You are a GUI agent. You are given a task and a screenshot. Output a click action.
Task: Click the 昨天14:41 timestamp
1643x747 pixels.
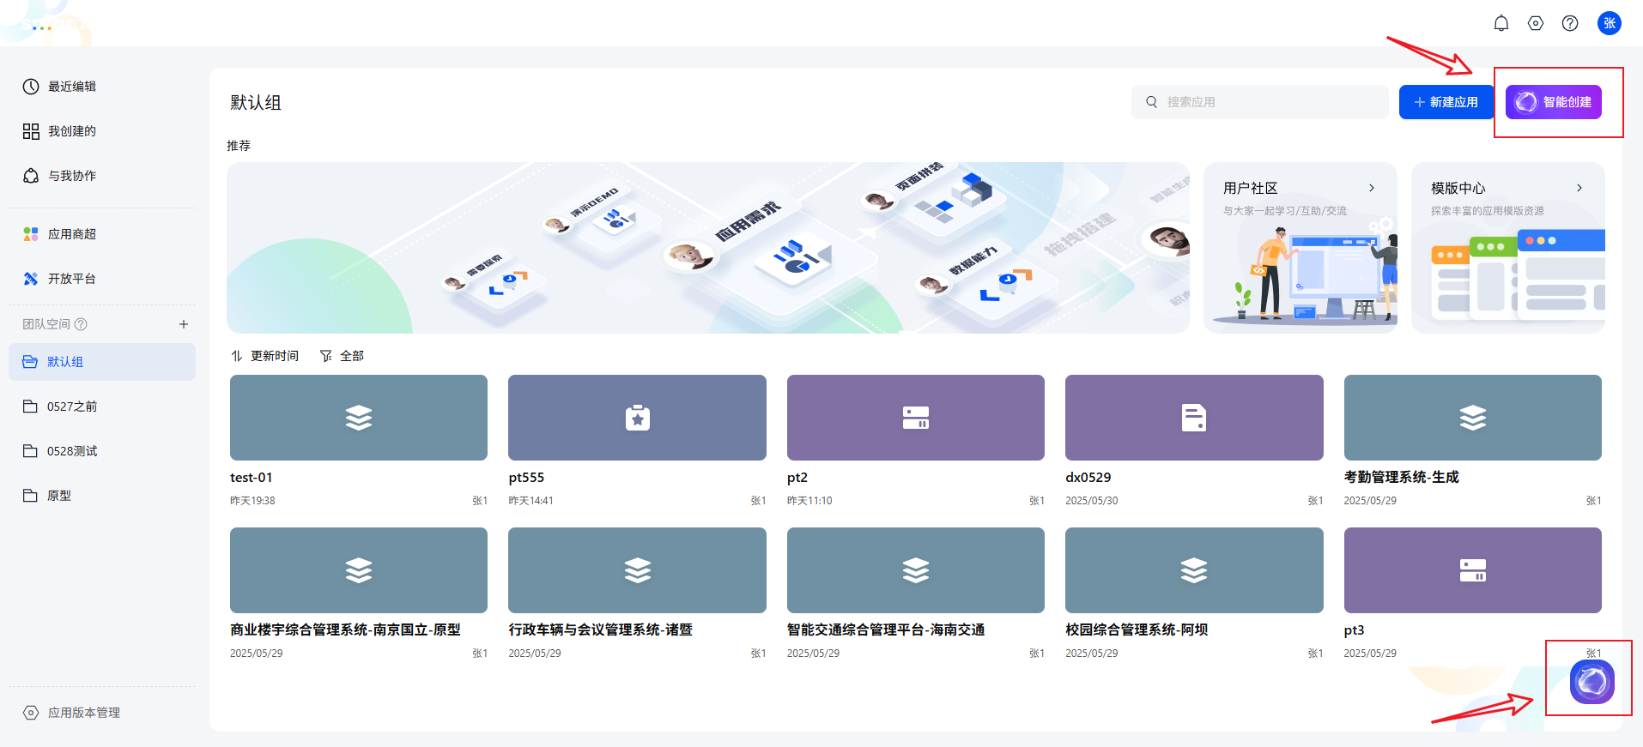(530, 501)
